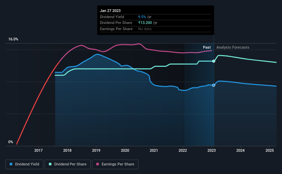Toggle the Dividend Yield legend button
The image size is (282, 174).
coord(24,164)
